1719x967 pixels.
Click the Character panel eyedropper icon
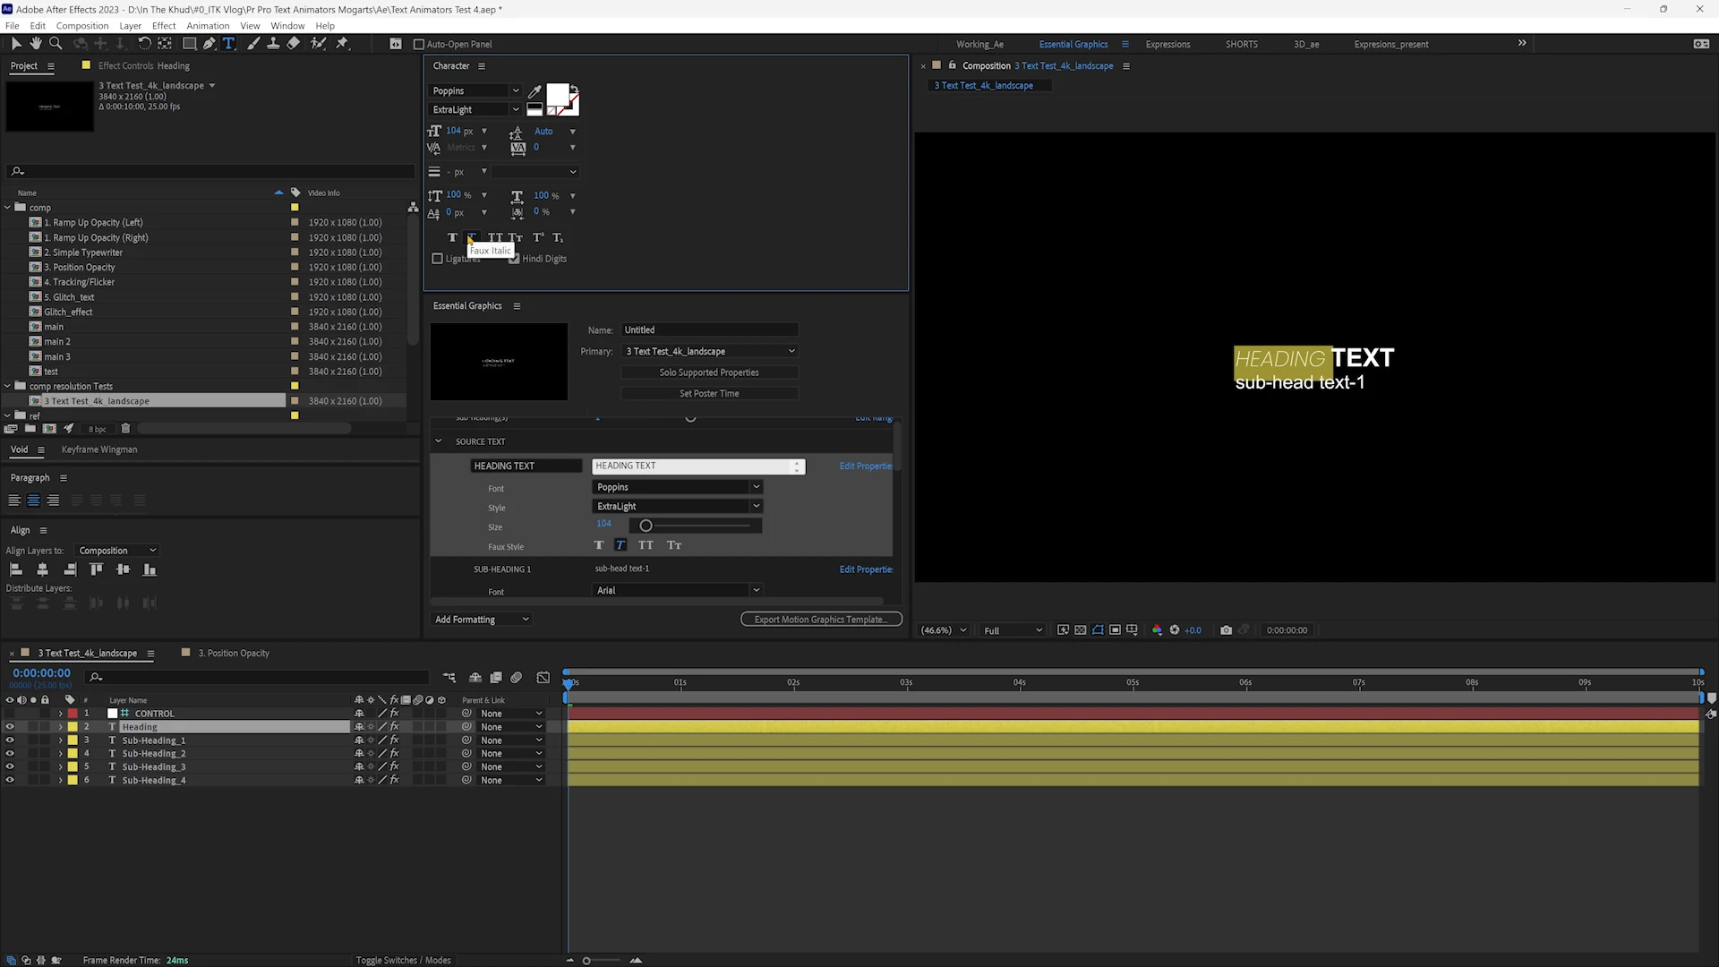click(x=535, y=91)
